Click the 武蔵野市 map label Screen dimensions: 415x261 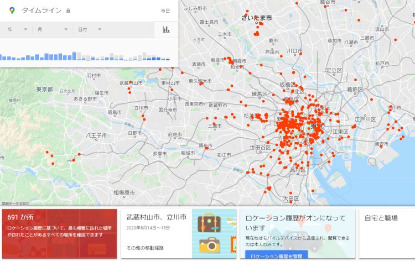click(x=217, y=105)
